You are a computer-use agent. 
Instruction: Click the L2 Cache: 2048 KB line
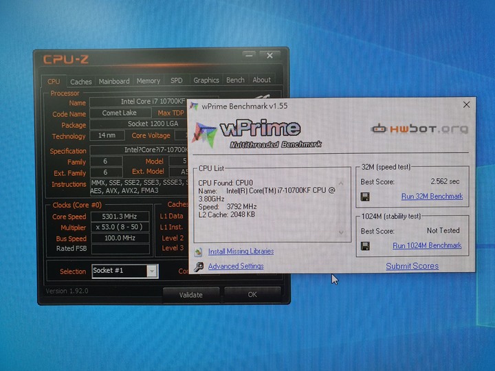(x=226, y=214)
